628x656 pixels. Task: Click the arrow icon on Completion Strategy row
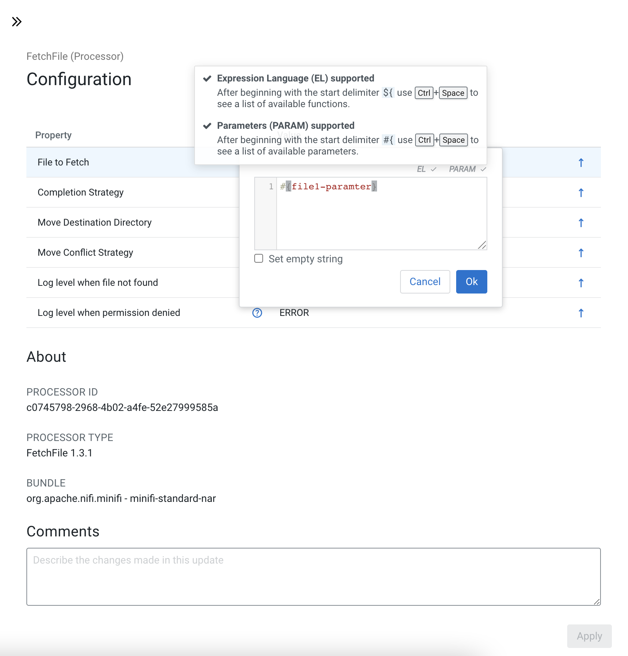click(x=581, y=193)
